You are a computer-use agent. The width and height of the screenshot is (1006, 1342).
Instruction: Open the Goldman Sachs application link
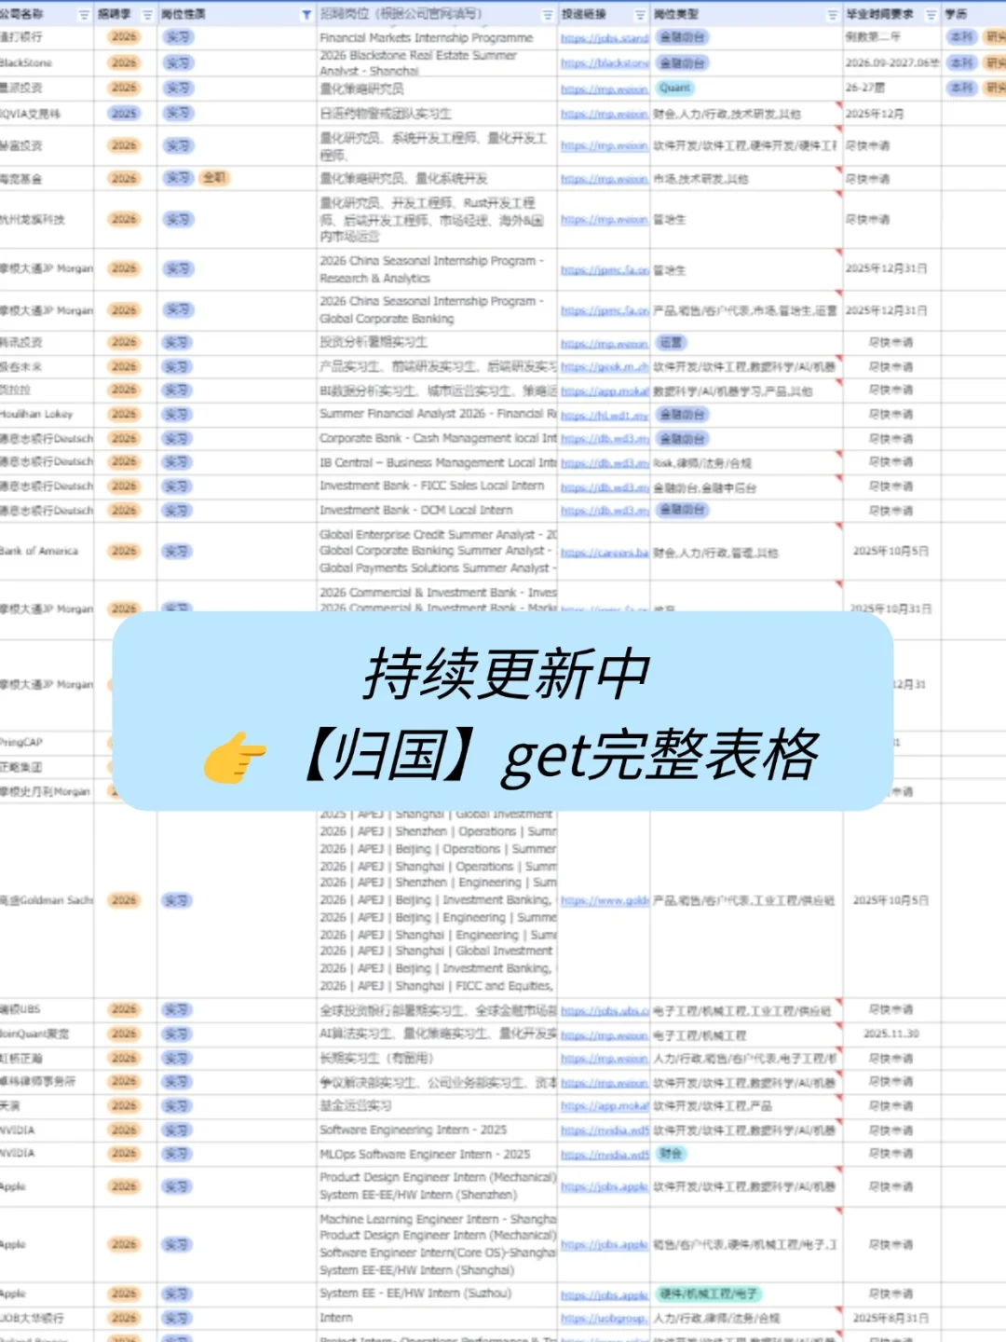click(605, 901)
